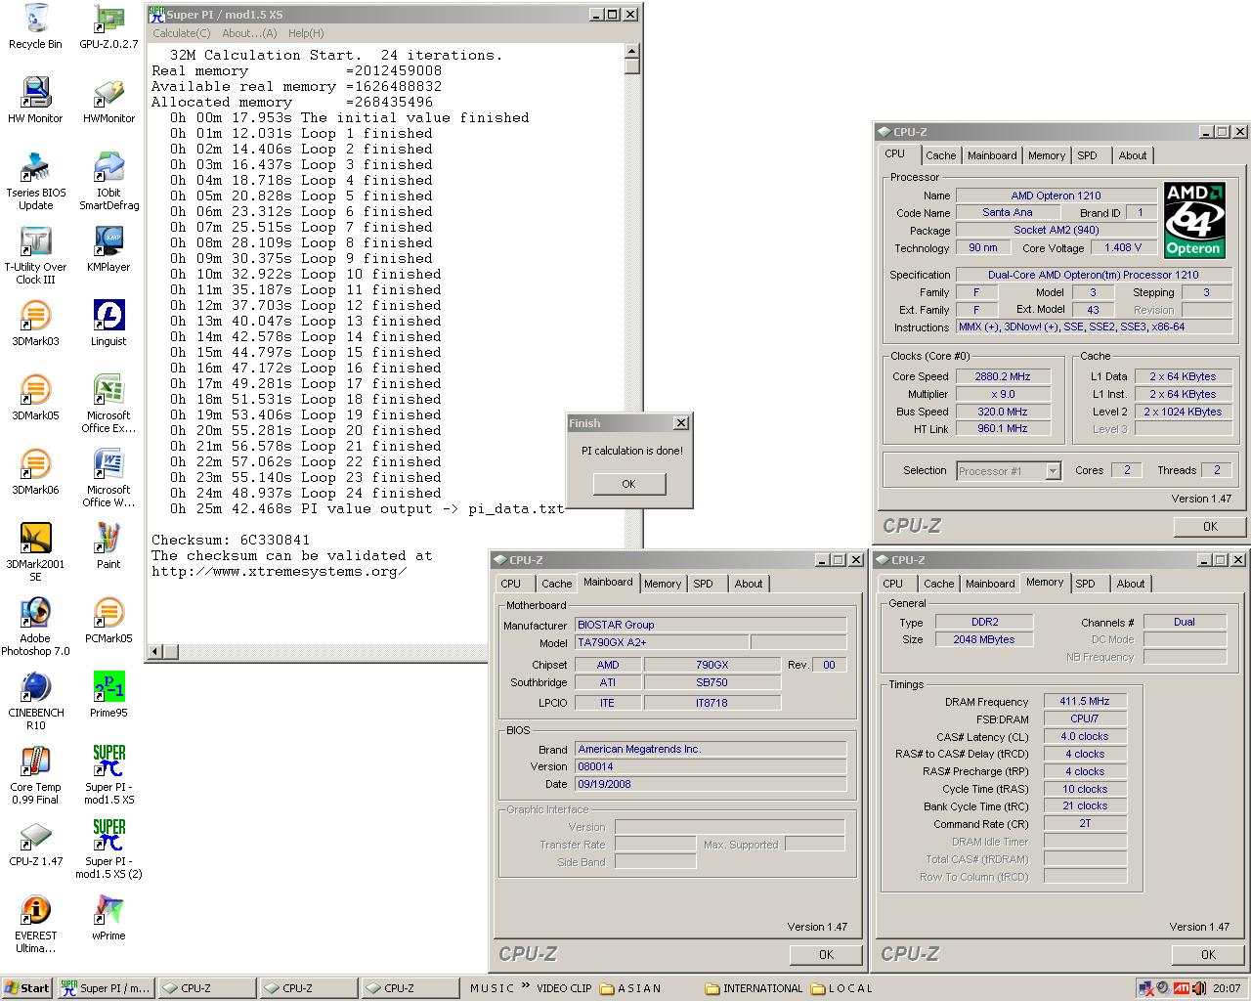Select first CPU-Z taskbar button
The image size is (1251, 1001).
[205, 988]
